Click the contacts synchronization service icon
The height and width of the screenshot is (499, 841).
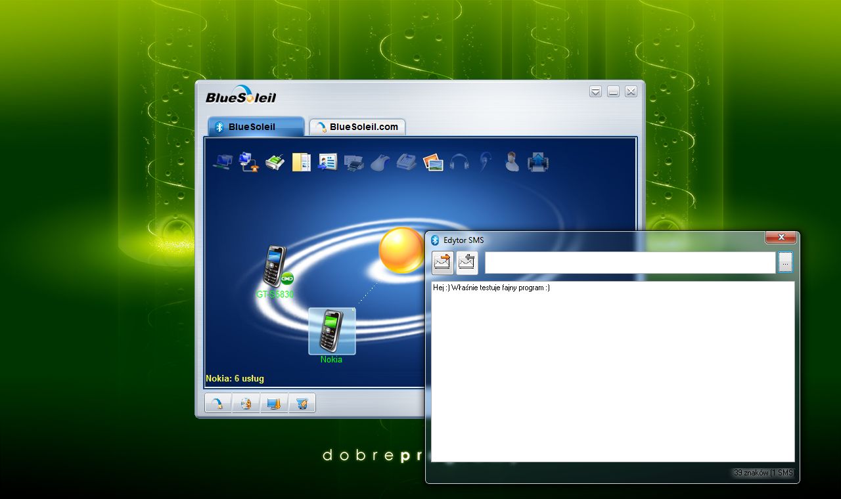327,162
